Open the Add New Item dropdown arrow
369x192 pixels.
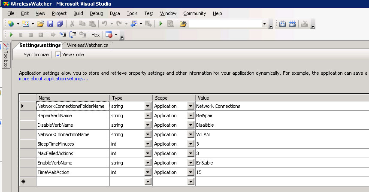tap(33, 24)
